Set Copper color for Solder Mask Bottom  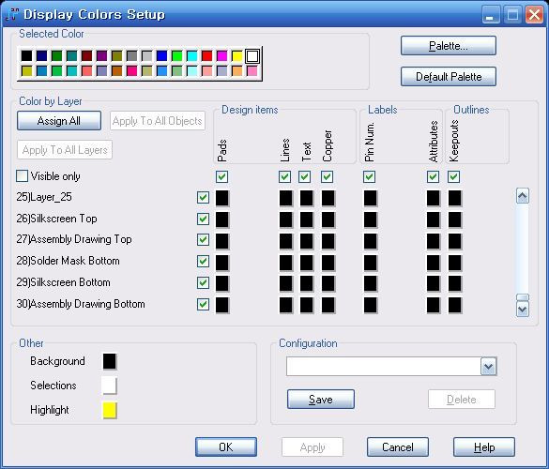[328, 262]
